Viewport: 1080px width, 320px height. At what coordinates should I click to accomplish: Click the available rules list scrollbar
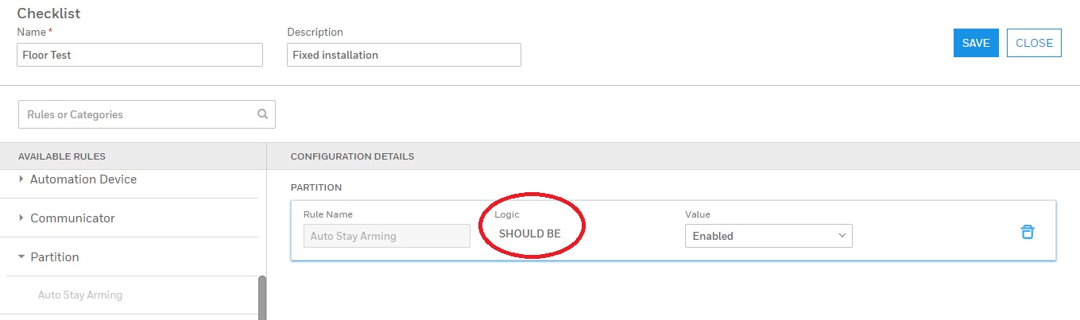point(262,298)
